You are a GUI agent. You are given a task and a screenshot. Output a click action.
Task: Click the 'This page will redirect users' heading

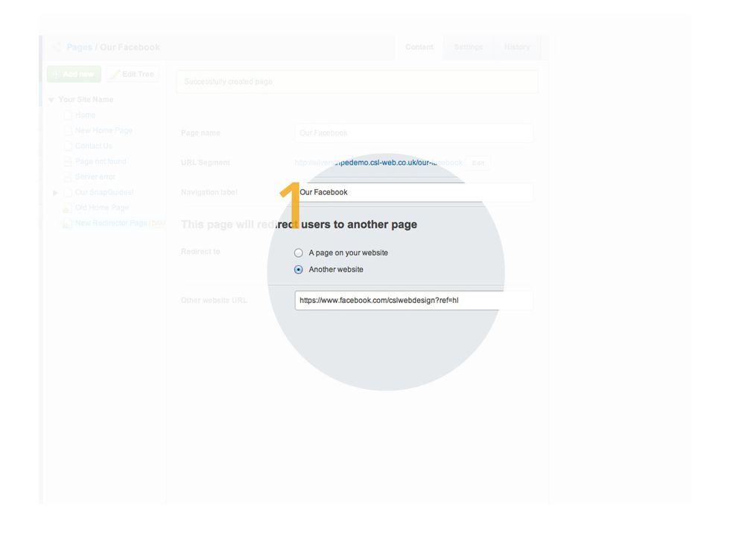click(299, 224)
